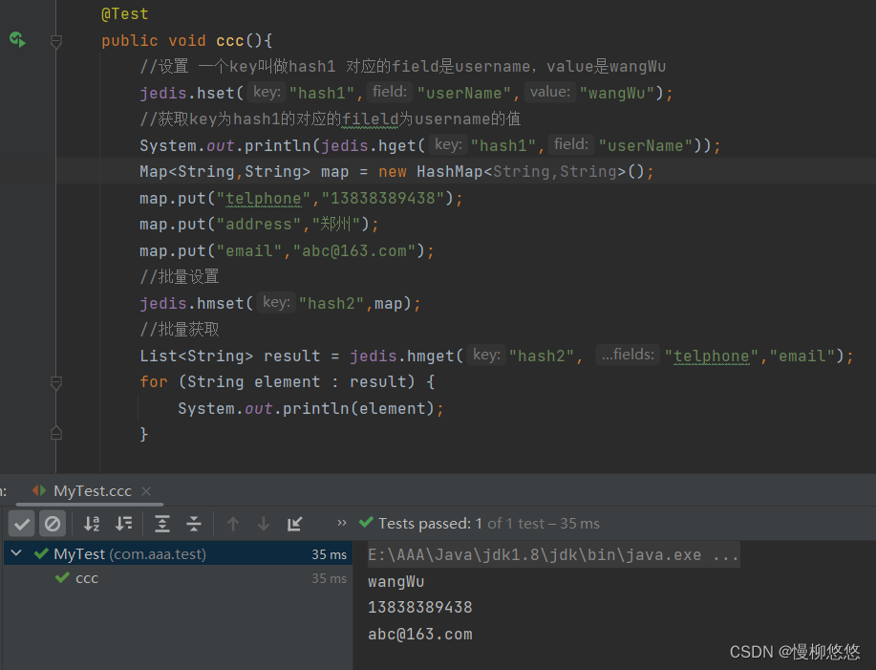
Task: Toggle visibility of passed test ccc
Action: coord(21,523)
